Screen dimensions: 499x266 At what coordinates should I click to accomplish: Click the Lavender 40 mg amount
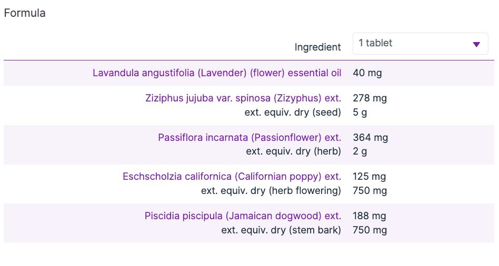tap(367, 73)
